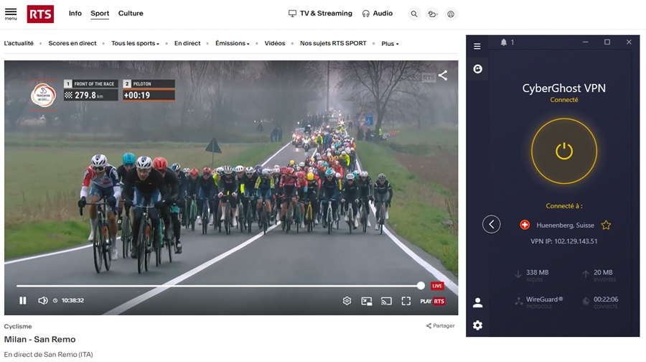This screenshot has width=646, height=362.
Task: Mark Huenenberg server as favorite
Action: click(x=606, y=225)
